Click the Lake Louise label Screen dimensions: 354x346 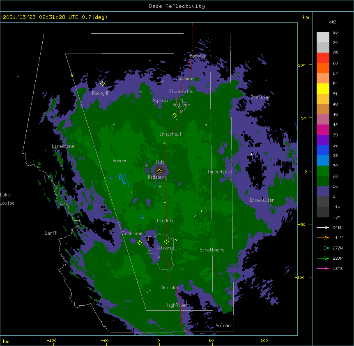click(7, 199)
